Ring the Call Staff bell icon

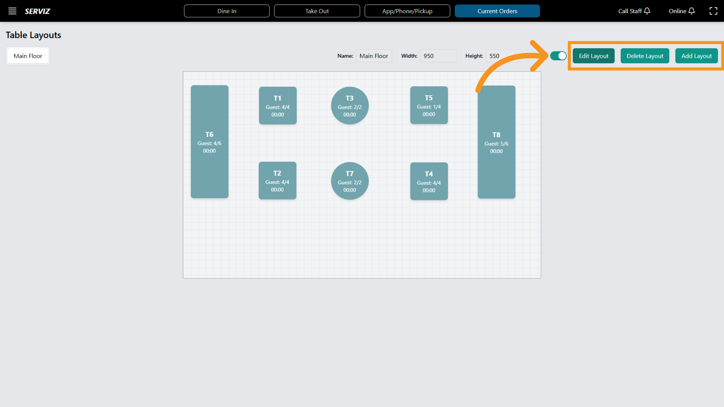click(x=647, y=11)
